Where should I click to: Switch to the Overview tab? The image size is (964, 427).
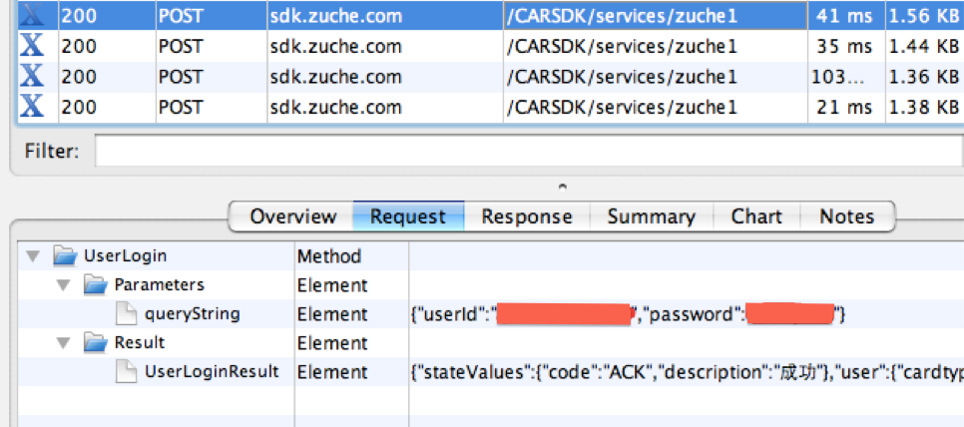292,216
